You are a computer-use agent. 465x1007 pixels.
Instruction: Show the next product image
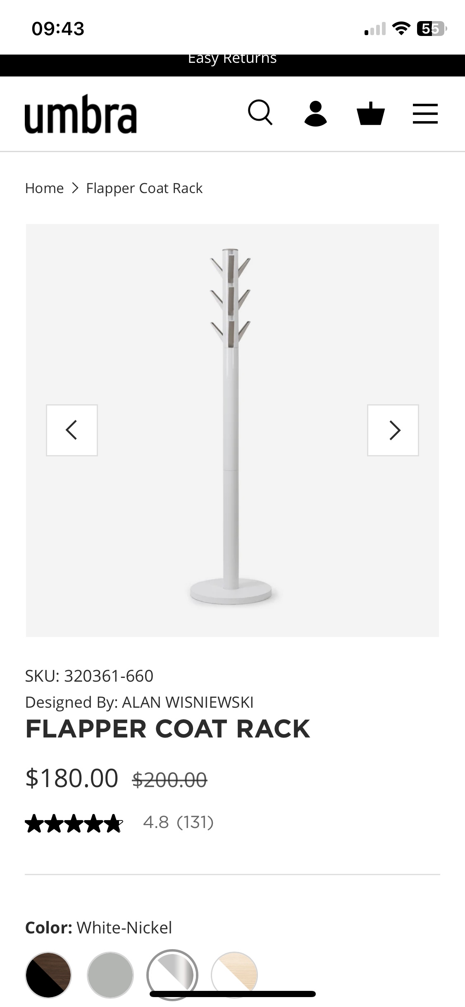(393, 430)
